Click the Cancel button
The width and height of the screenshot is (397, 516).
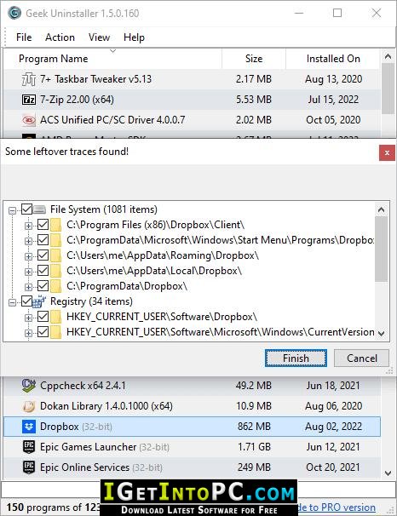click(x=362, y=358)
